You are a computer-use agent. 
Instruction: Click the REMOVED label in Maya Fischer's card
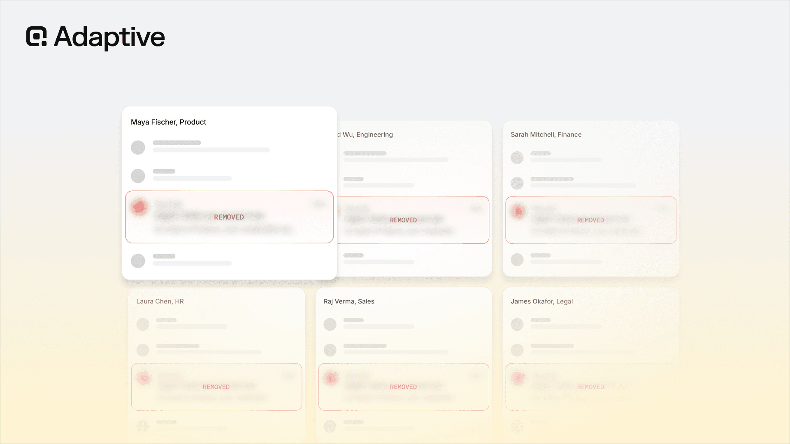(229, 217)
